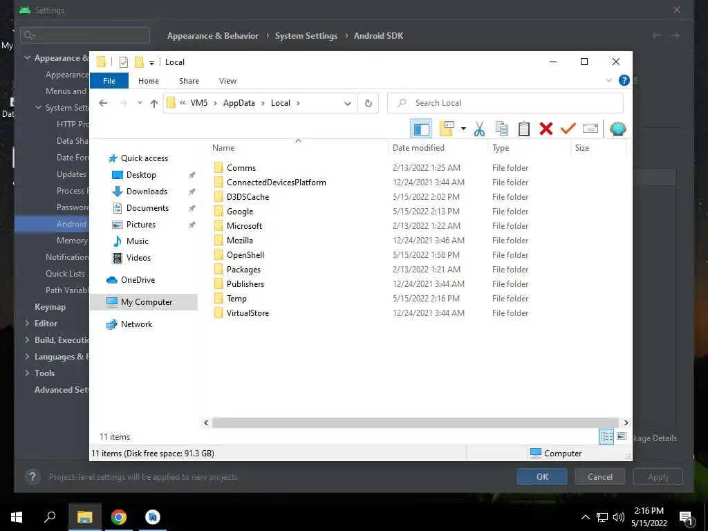708x531 pixels.
Task: Click the blue shell settings icon
Action: (617, 129)
